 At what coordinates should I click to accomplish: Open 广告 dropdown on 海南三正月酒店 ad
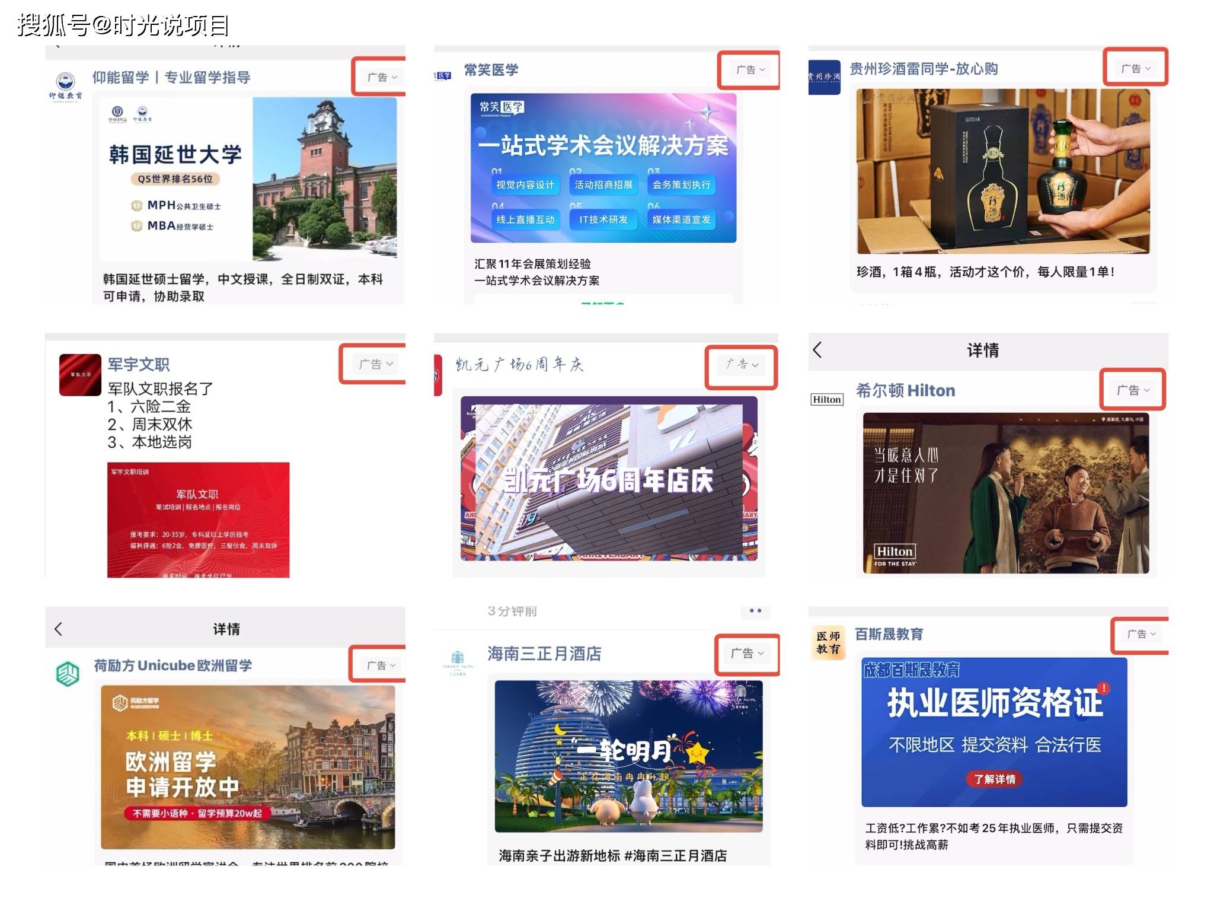coord(747,654)
